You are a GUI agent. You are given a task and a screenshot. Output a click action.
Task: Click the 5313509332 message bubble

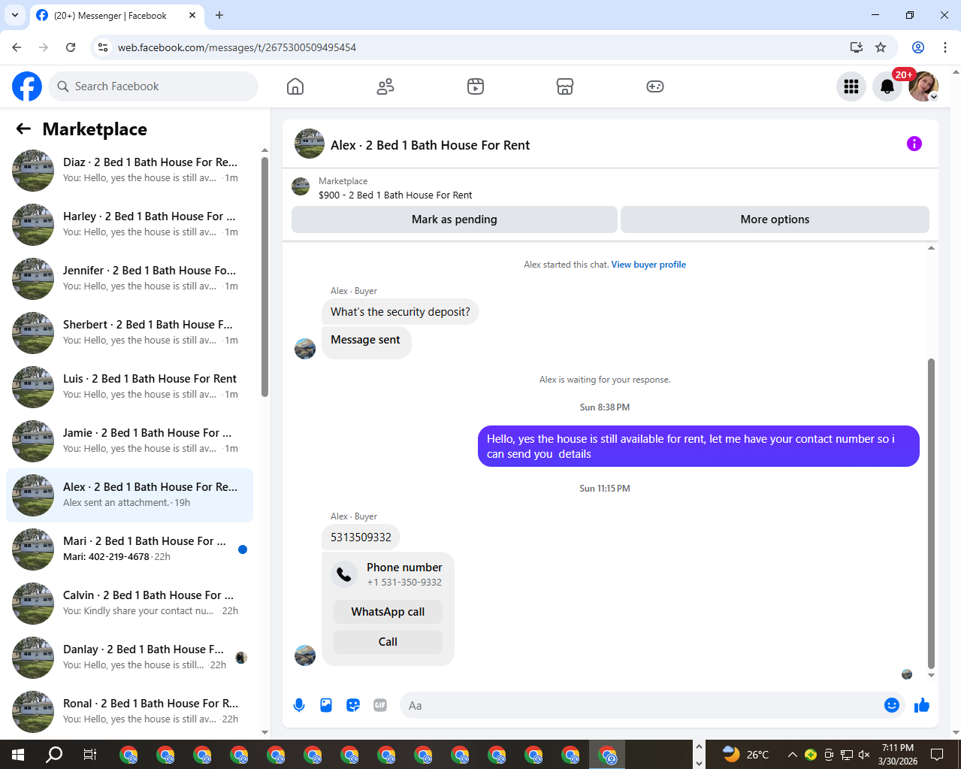361,537
